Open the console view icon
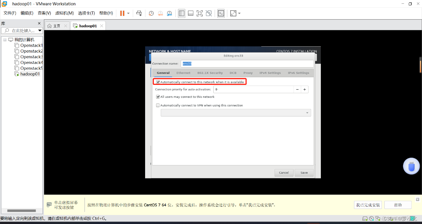This screenshot has height=224, width=422. coord(221,13)
